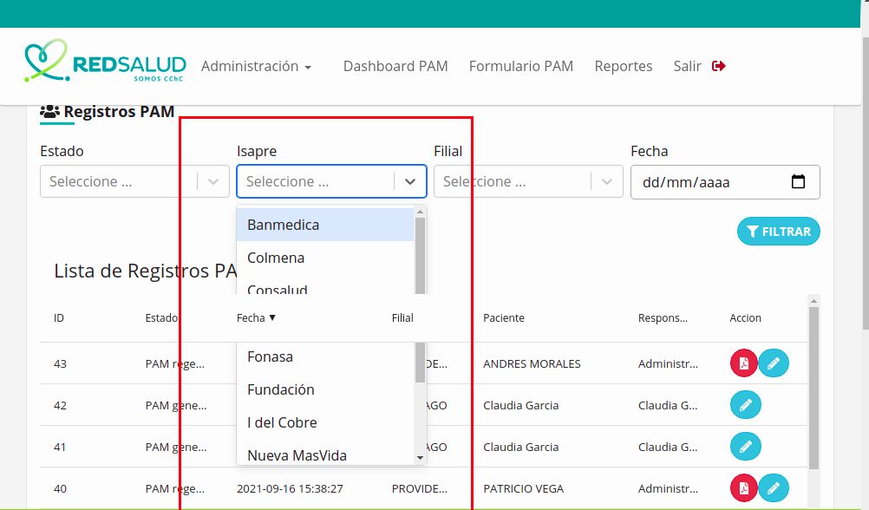Open Formulario PAM page

click(x=521, y=66)
